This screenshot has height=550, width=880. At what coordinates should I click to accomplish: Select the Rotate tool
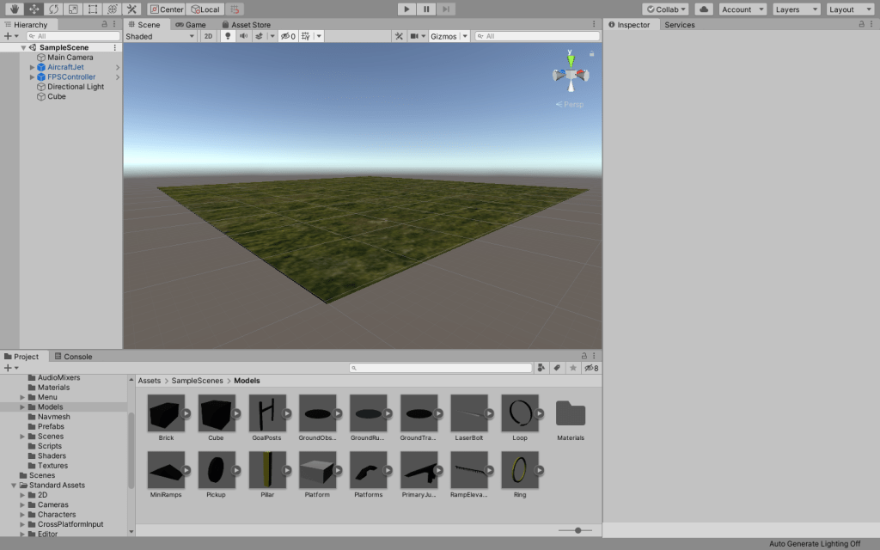(x=53, y=9)
